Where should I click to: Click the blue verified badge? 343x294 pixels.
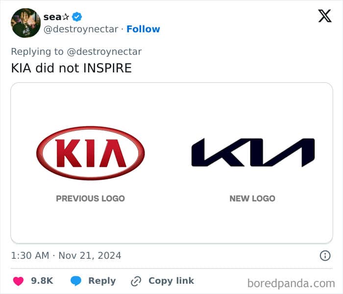click(x=77, y=17)
